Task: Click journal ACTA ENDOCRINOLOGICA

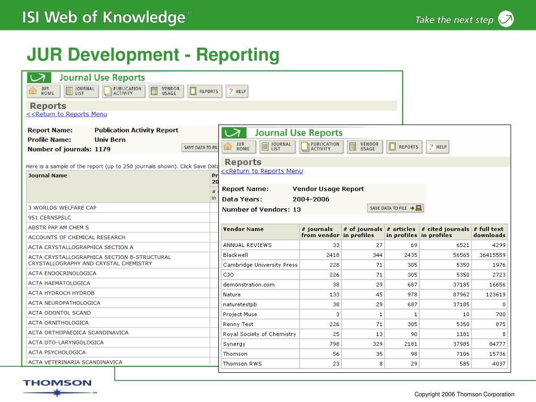Action: pos(62,273)
